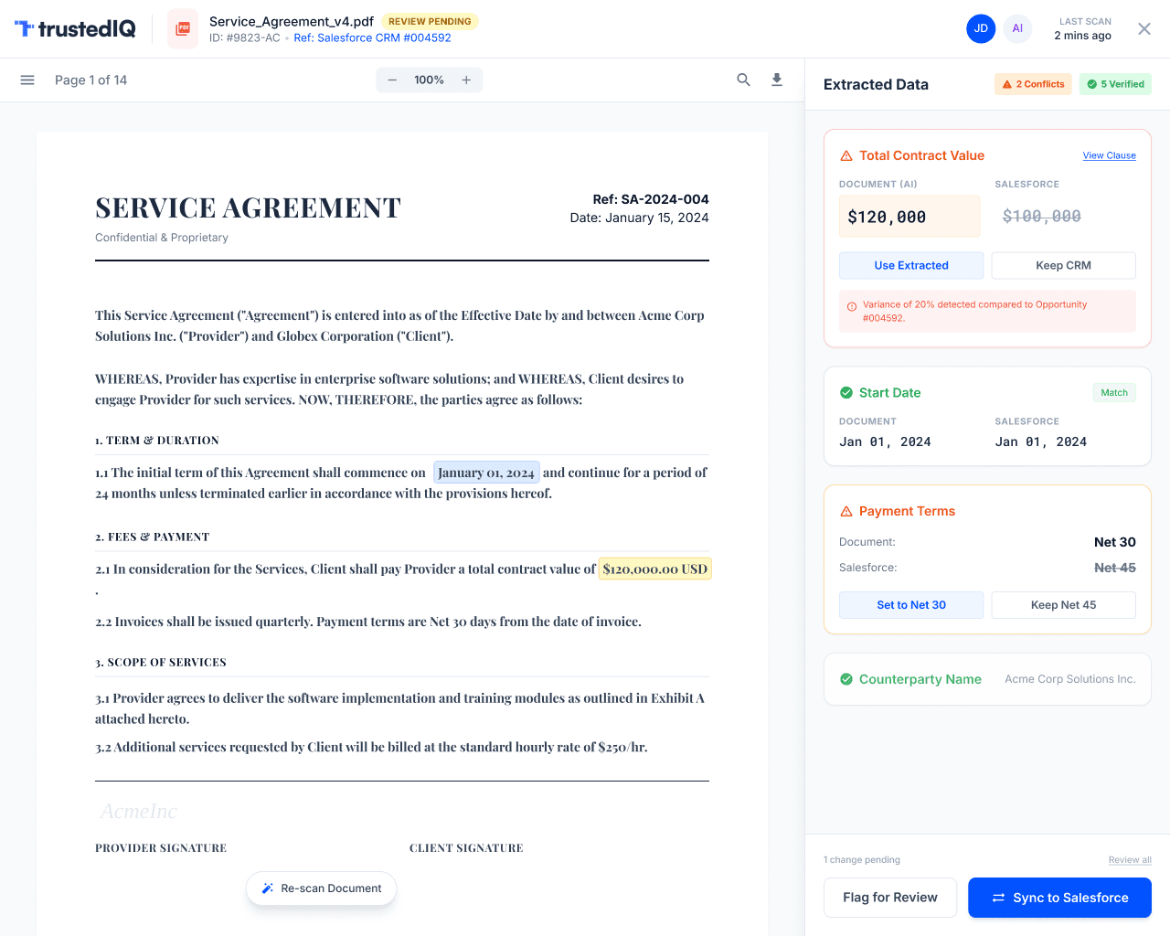1170x936 pixels.
Task: Click the REVIEW PENDING status badge
Action: pos(430,21)
